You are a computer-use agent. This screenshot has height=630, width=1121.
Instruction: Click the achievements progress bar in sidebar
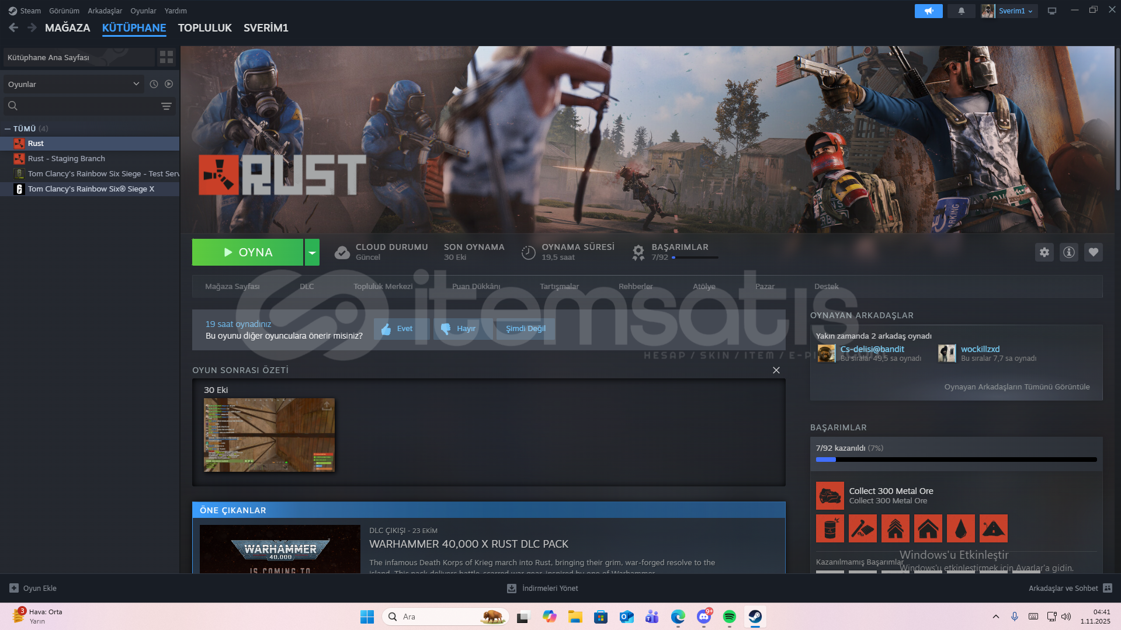pos(956,460)
